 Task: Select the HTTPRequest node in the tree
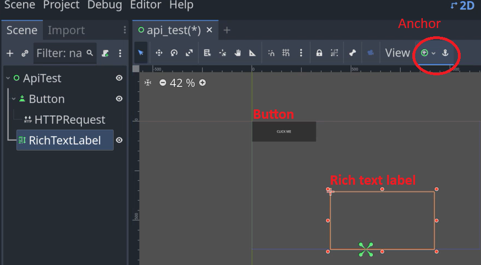pyautogui.click(x=70, y=119)
